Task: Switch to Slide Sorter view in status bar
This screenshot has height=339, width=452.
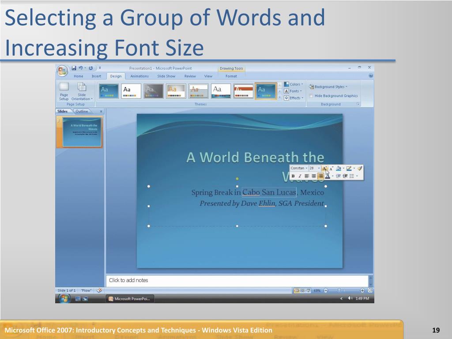Action: [302, 290]
